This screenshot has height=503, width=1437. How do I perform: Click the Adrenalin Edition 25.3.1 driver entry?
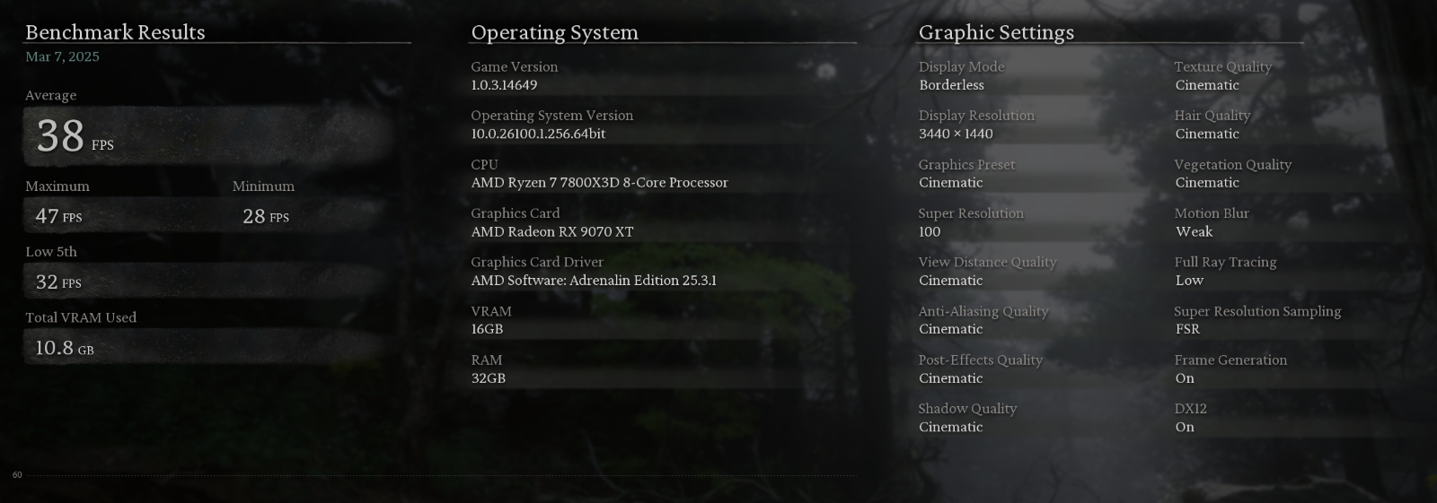[594, 281]
